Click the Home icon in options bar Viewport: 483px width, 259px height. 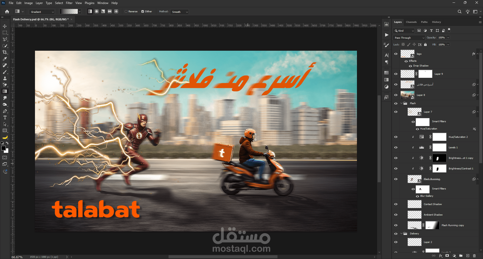(7, 12)
